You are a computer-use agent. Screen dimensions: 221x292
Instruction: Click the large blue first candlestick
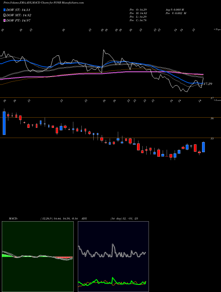[4, 123]
